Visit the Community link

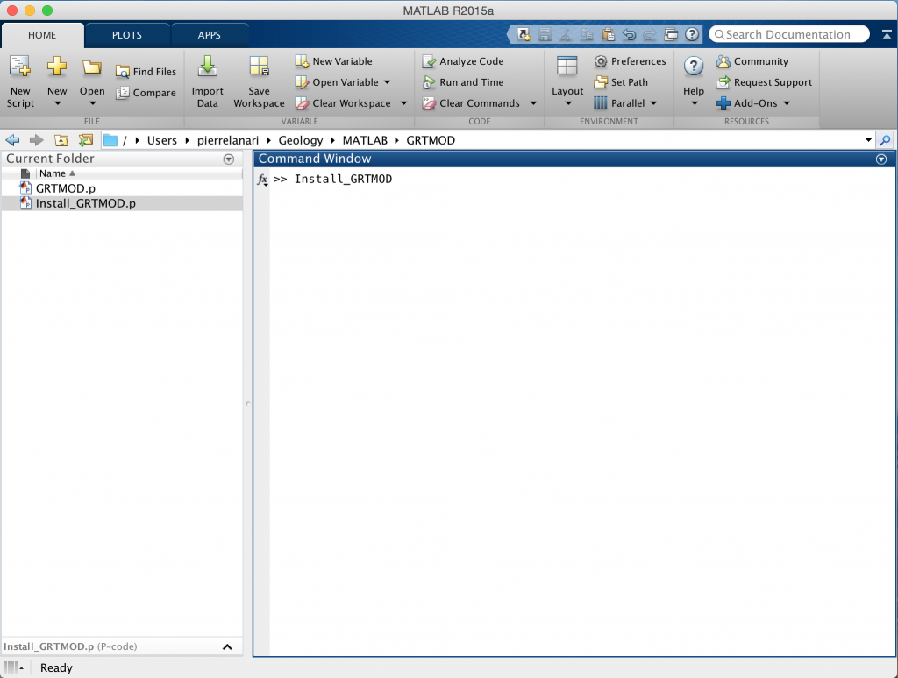tap(752, 61)
